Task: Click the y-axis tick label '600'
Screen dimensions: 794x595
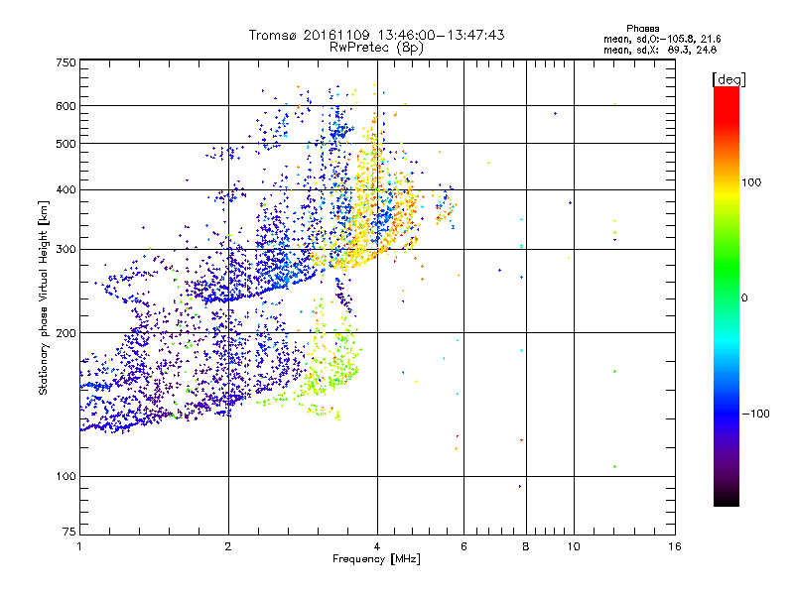Action: 66,106
